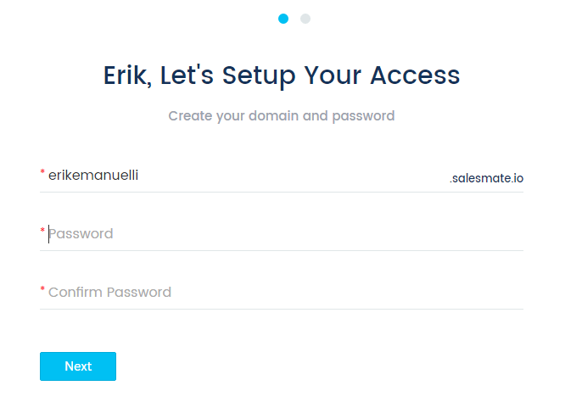
Task: Click the "Create your domain and password" subtitle
Action: [282, 115]
